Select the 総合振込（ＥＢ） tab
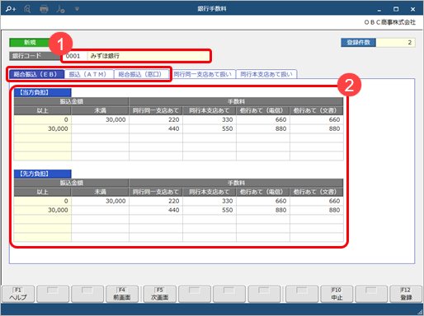 click(x=36, y=74)
